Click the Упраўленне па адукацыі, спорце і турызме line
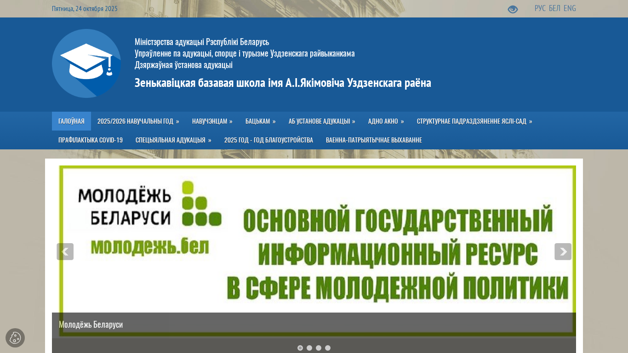 [245, 53]
